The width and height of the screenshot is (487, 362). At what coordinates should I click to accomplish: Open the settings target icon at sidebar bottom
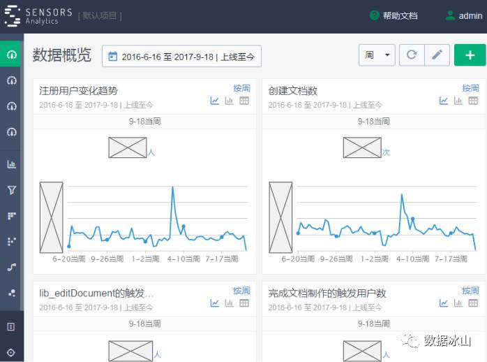click(11, 352)
